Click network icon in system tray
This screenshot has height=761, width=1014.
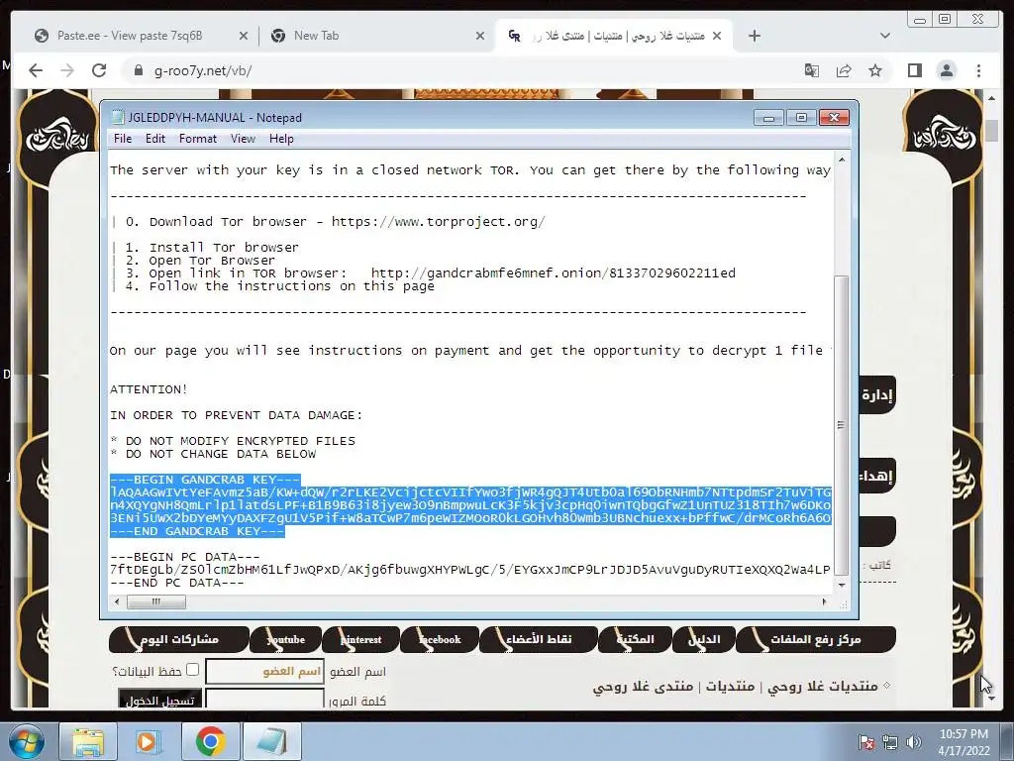pos(890,742)
